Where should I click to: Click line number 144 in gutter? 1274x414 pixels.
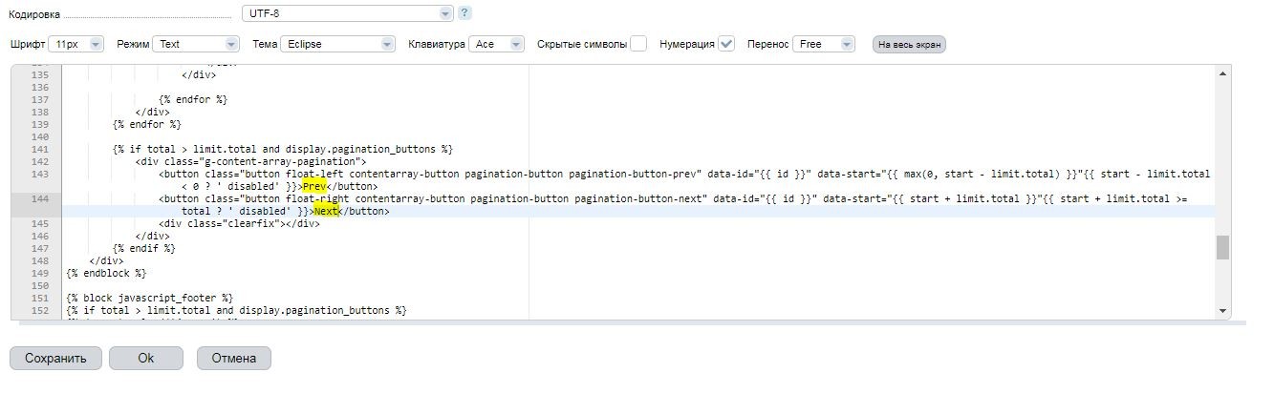click(x=40, y=199)
